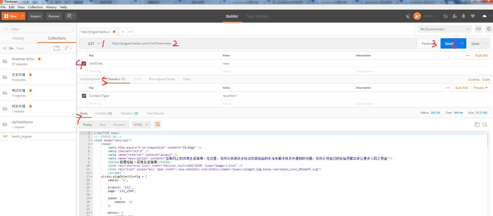
Task: Click the heart icon in header
Action: point(473,16)
